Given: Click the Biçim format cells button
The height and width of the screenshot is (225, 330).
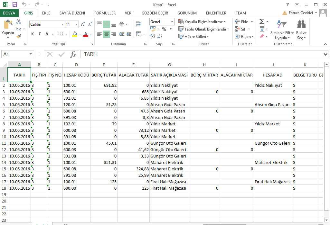Looking at the screenshot, I should pyautogui.click(x=244, y=36).
